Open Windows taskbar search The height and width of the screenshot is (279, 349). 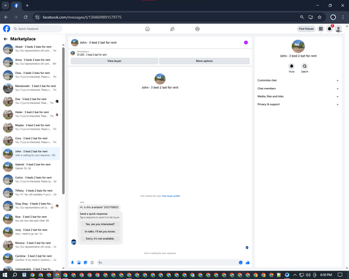(x=15, y=275)
